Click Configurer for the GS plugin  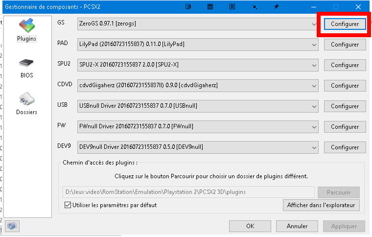345,24
